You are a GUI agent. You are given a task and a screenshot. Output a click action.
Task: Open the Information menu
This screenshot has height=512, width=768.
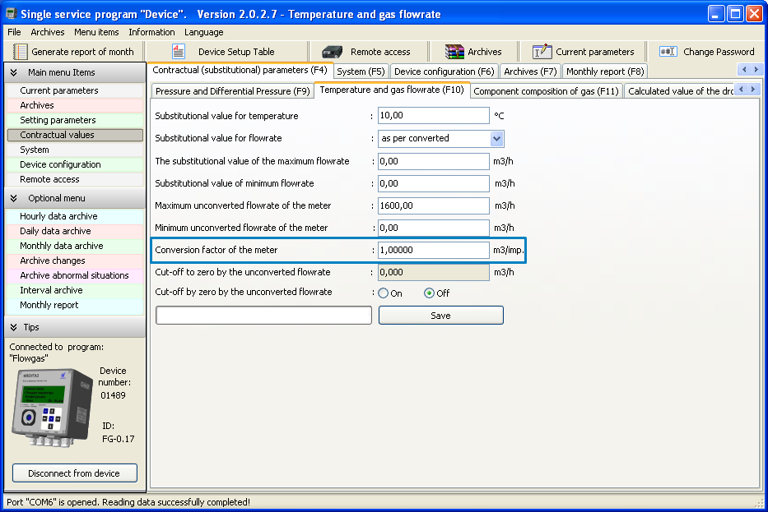(x=151, y=32)
